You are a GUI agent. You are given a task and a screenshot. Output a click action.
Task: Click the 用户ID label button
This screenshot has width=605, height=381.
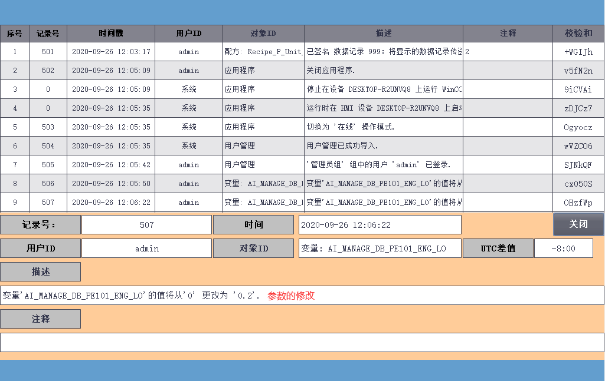pyautogui.click(x=41, y=249)
